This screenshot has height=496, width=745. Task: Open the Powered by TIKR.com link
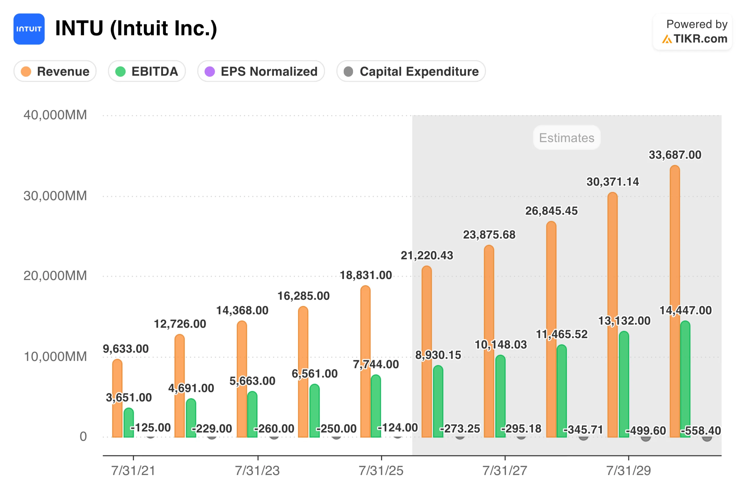pos(692,31)
